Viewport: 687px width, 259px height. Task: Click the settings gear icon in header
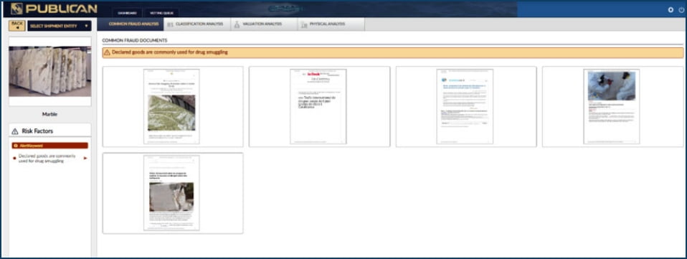click(671, 9)
